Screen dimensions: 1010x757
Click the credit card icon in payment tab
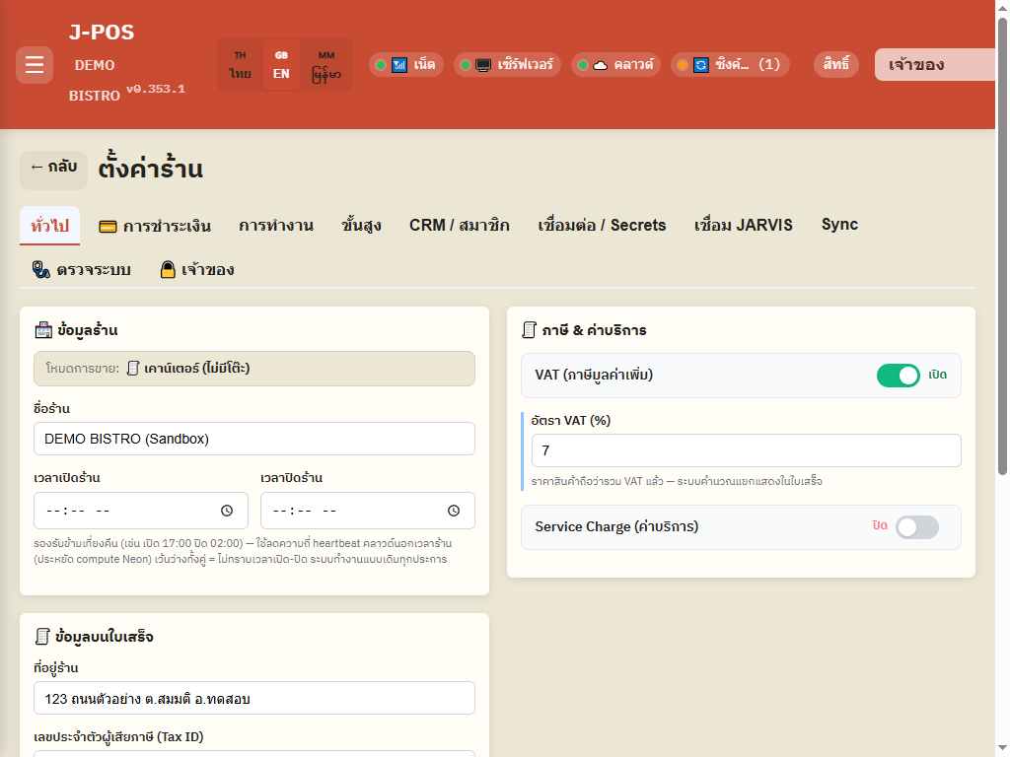click(108, 227)
